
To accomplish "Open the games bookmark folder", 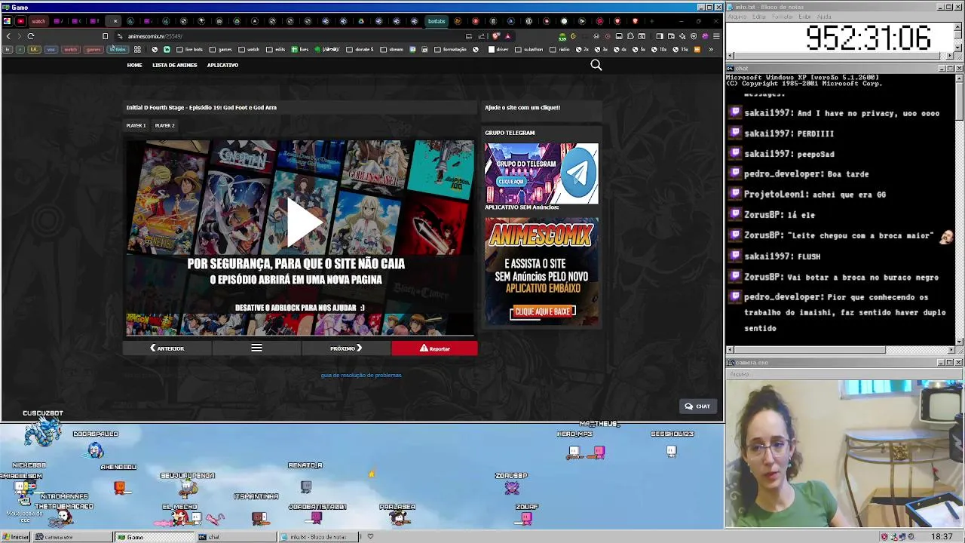I will tap(220, 50).
